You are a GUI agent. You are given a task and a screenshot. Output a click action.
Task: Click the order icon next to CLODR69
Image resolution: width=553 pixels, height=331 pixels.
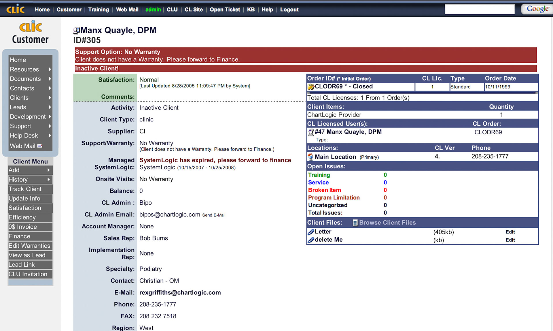[311, 87]
